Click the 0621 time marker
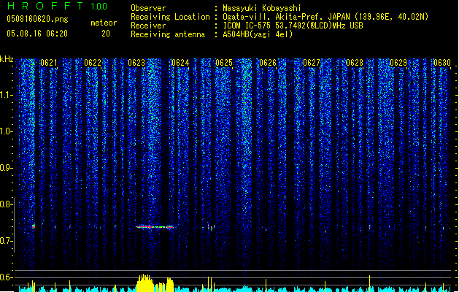Screen dimensions: 459x292 (x=49, y=63)
